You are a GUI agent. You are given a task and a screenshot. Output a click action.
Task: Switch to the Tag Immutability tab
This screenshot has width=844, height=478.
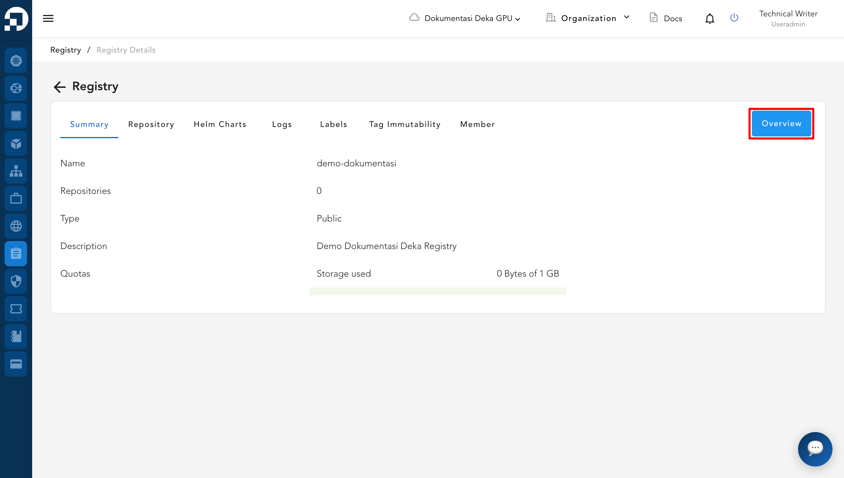pyautogui.click(x=404, y=124)
